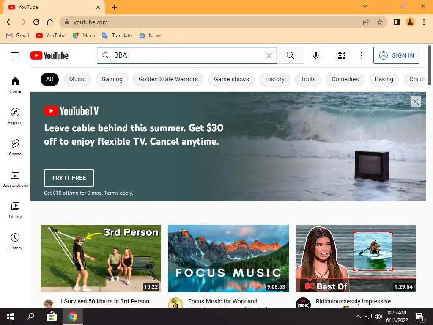Select the Tools filter chip
The height and width of the screenshot is (325, 433).
pos(308,79)
